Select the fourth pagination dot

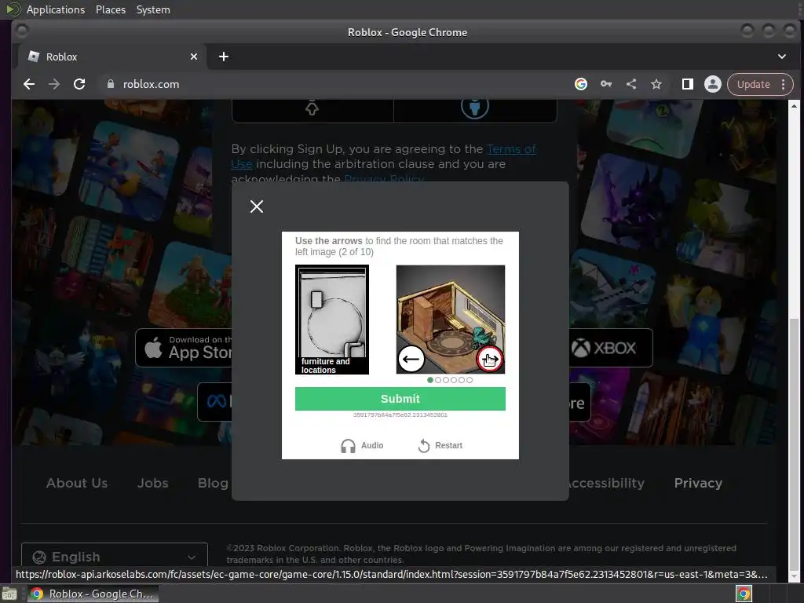[454, 380]
